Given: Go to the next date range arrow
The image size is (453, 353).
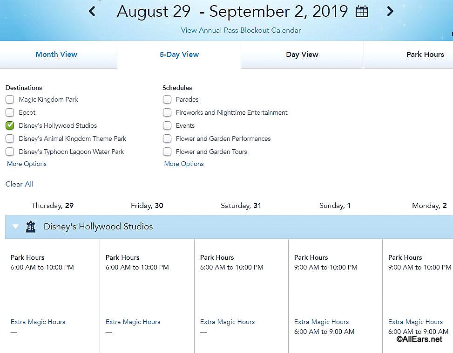Looking at the screenshot, I should tap(390, 11).
